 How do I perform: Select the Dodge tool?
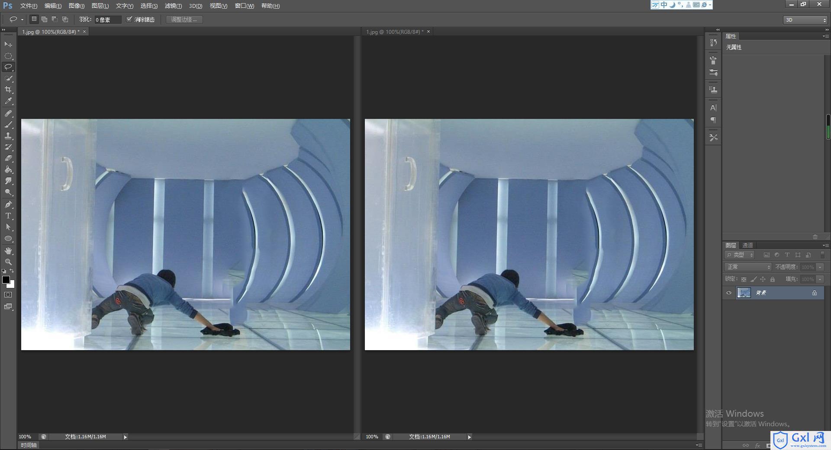click(x=8, y=192)
